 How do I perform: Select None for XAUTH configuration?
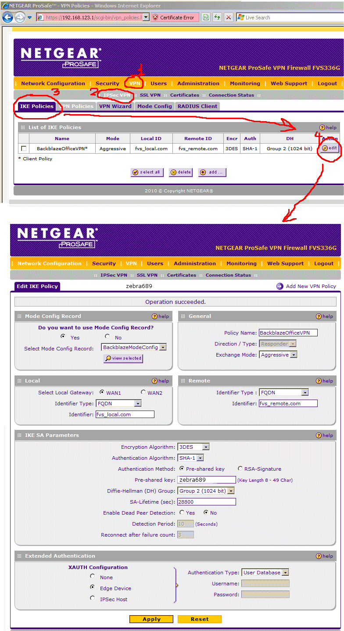point(92,576)
